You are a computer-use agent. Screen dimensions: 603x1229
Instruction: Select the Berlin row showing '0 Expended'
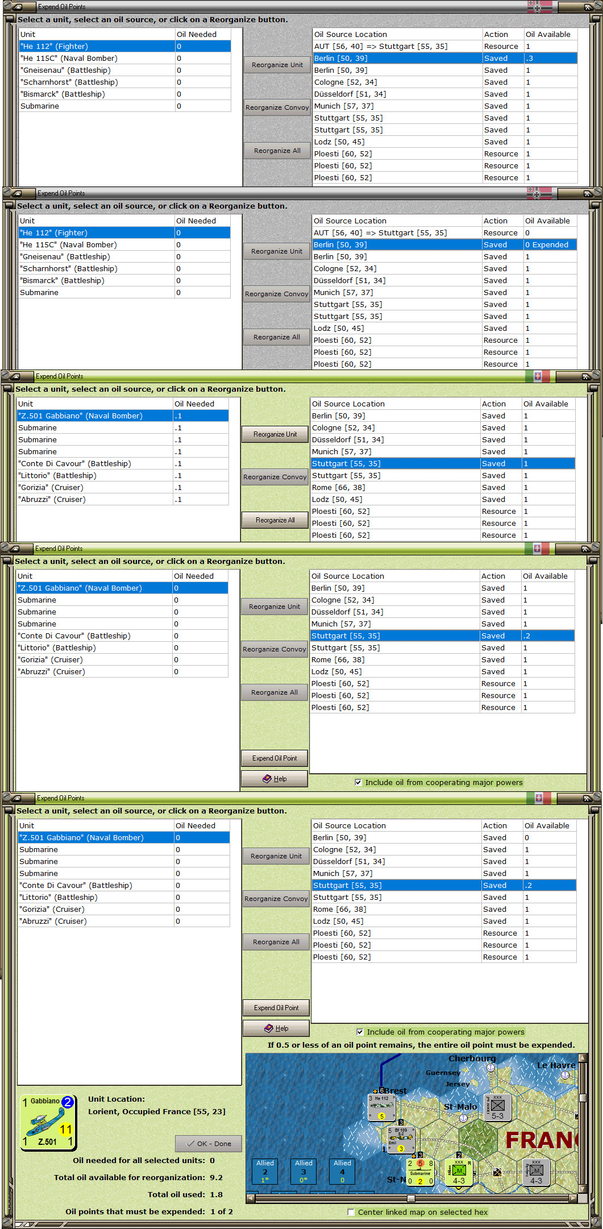click(x=444, y=244)
